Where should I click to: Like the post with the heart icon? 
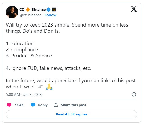click(9, 105)
